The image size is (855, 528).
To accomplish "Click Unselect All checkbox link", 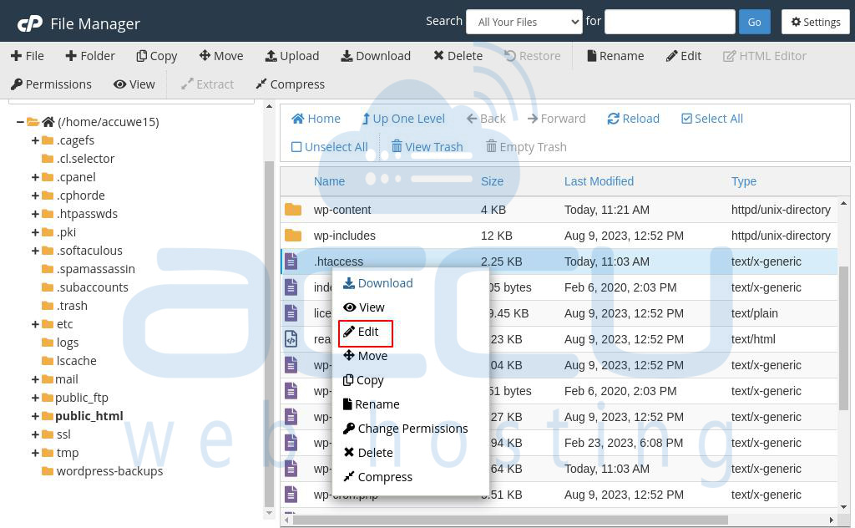I will pos(329,147).
